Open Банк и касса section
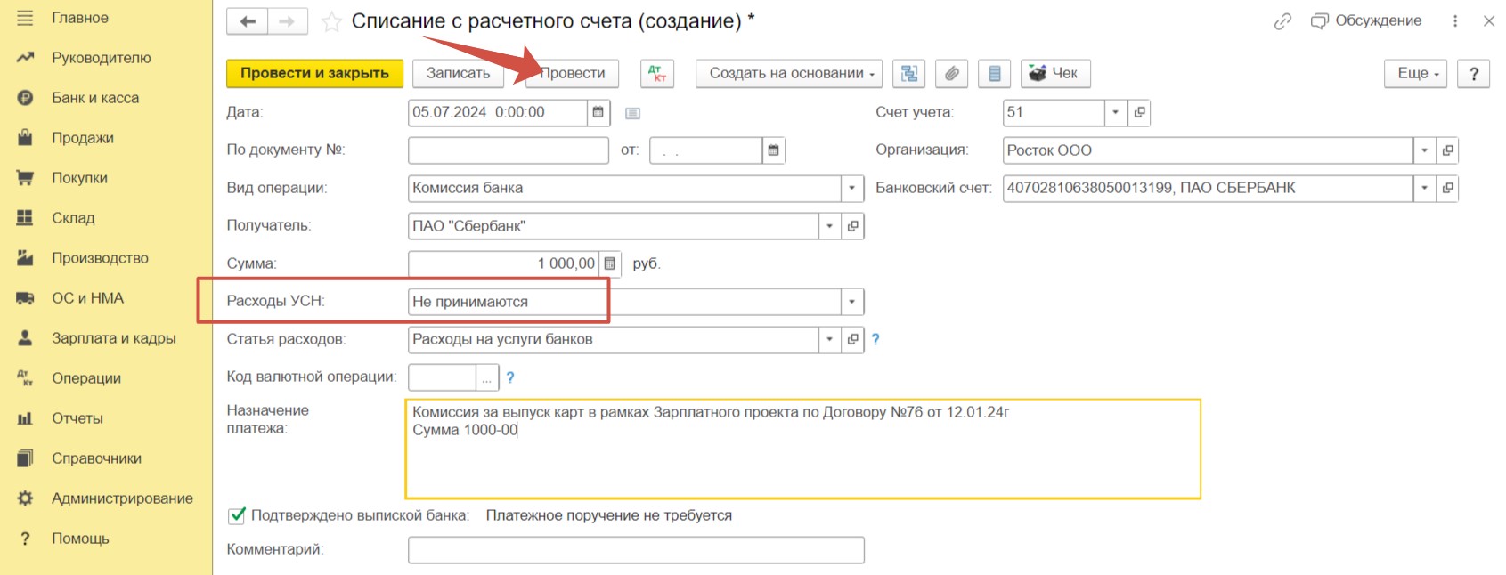 click(x=95, y=98)
